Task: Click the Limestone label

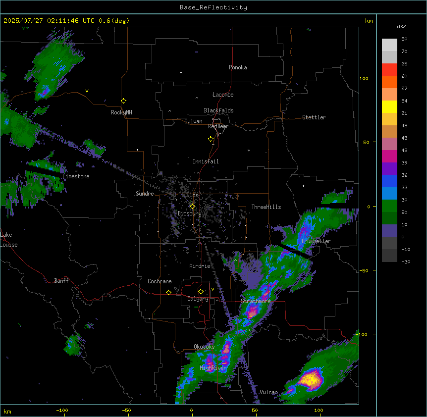Action: point(76,176)
